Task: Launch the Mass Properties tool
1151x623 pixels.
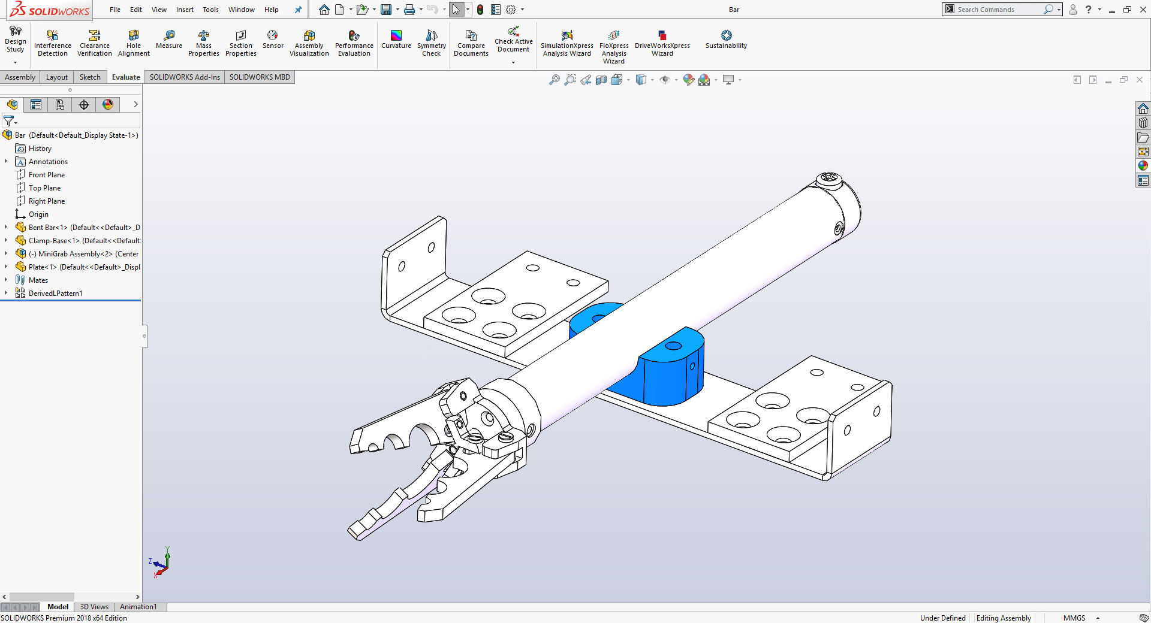Action: click(203, 42)
